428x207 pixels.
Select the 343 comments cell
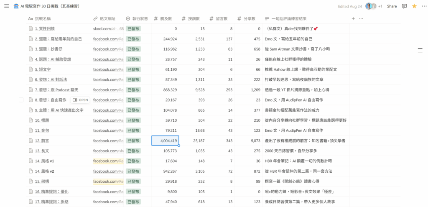221,141
